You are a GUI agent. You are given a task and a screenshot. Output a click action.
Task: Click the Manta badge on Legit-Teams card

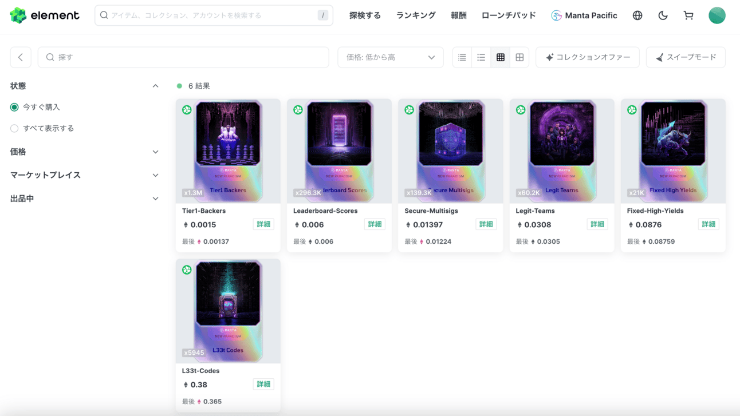click(521, 110)
